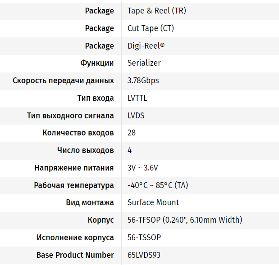
Task: Click the 3.78Gbps data rate value
Action: [x=143, y=81]
